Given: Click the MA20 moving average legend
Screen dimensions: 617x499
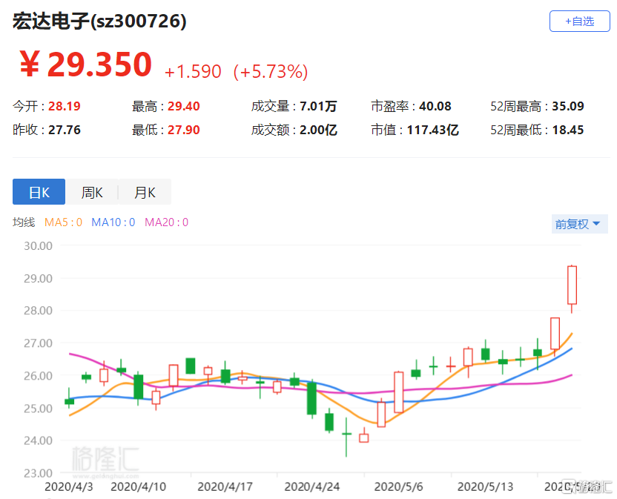Looking at the screenshot, I should (166, 222).
